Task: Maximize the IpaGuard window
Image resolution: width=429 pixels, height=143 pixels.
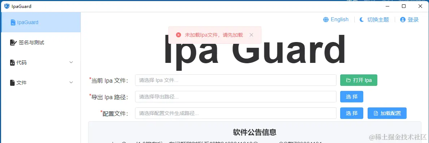Action: pyautogui.click(x=404, y=6)
